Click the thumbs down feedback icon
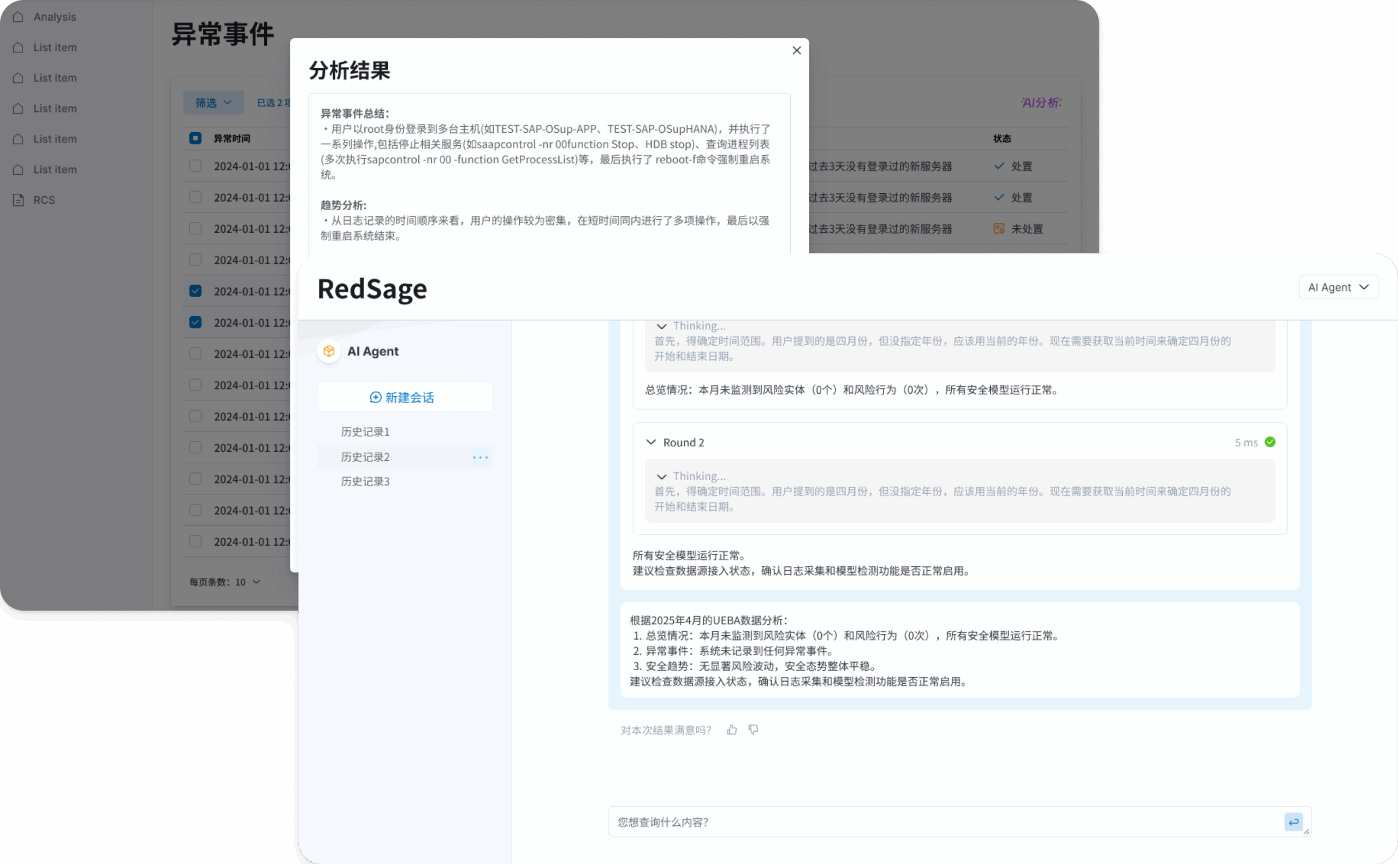This screenshot has height=864, width=1398. (754, 730)
